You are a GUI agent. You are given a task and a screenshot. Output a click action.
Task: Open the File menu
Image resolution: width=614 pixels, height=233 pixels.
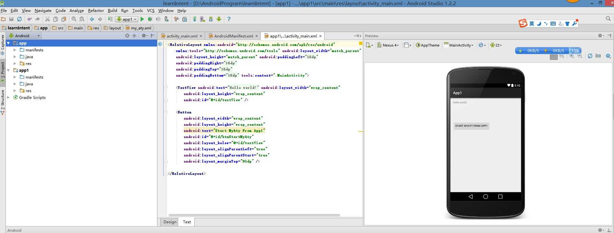click(x=4, y=11)
